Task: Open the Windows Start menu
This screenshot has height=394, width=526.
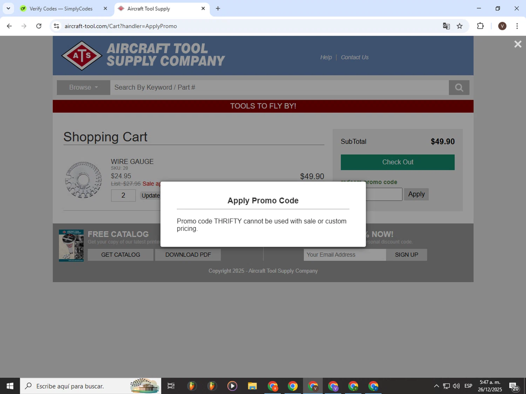Action: coord(10,386)
